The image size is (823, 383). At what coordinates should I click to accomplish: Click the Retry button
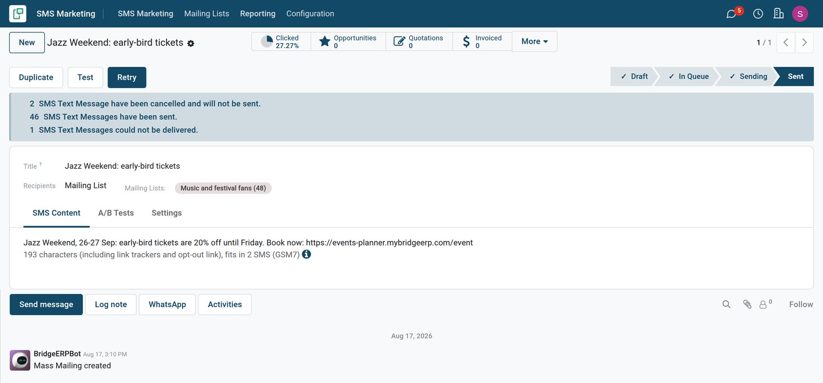(127, 77)
